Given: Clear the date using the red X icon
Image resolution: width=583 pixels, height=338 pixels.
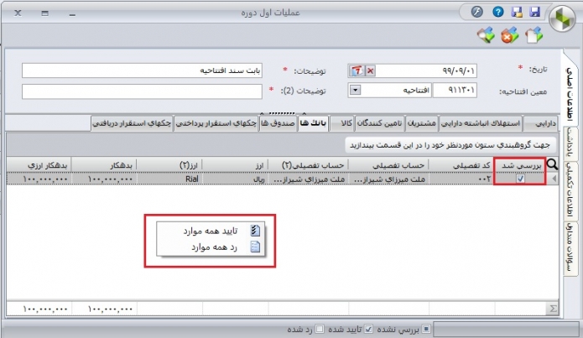Looking at the screenshot, I should (x=371, y=70).
